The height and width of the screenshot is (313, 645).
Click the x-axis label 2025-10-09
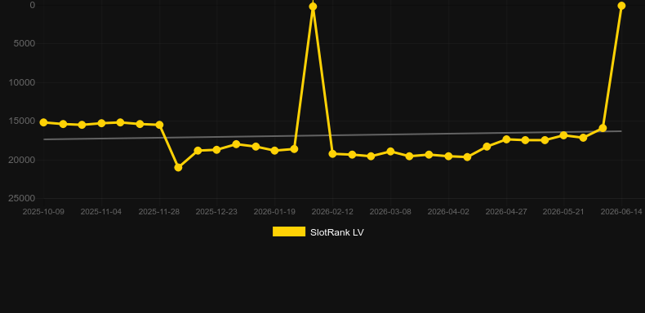tap(43, 212)
